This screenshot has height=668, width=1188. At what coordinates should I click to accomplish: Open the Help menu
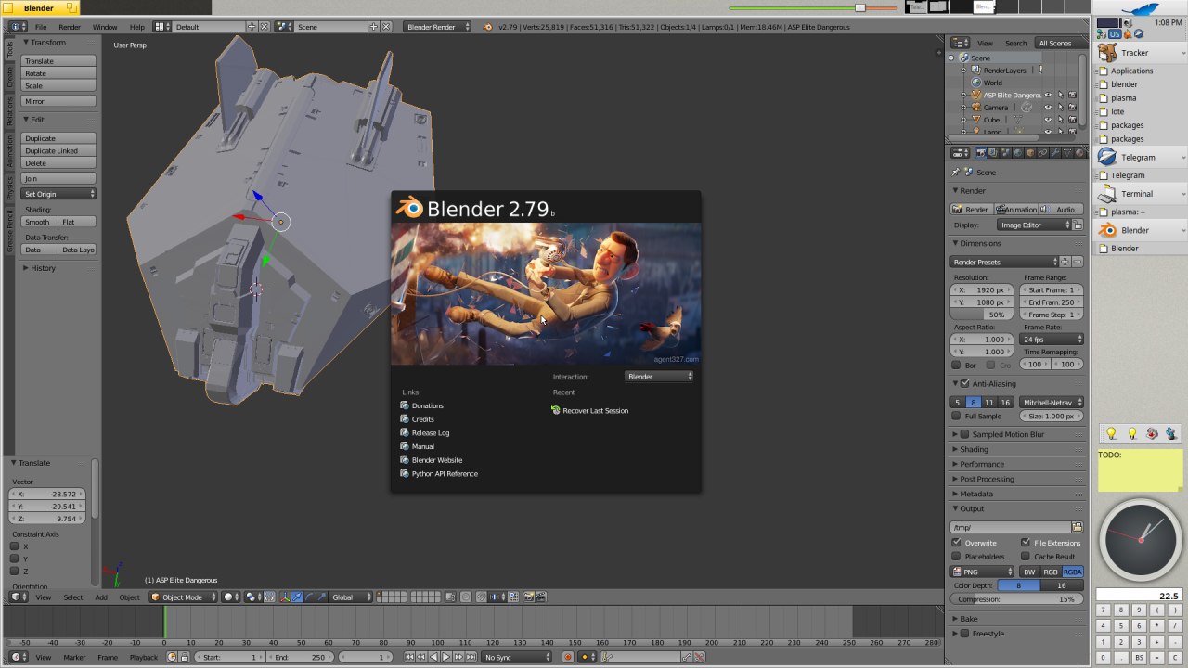(137, 27)
